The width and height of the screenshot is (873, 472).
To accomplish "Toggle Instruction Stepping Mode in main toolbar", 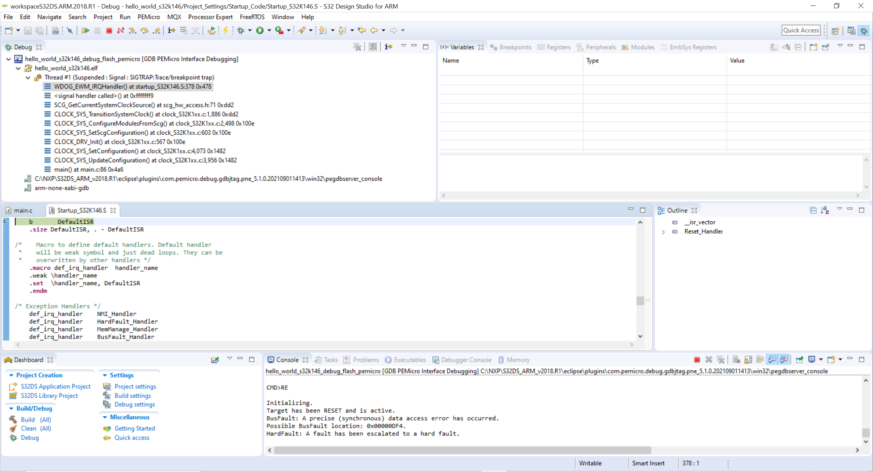I will (x=171, y=30).
